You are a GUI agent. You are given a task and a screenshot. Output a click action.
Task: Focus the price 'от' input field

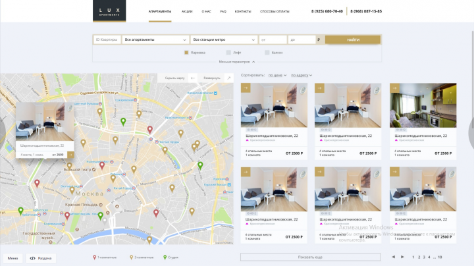(273, 40)
